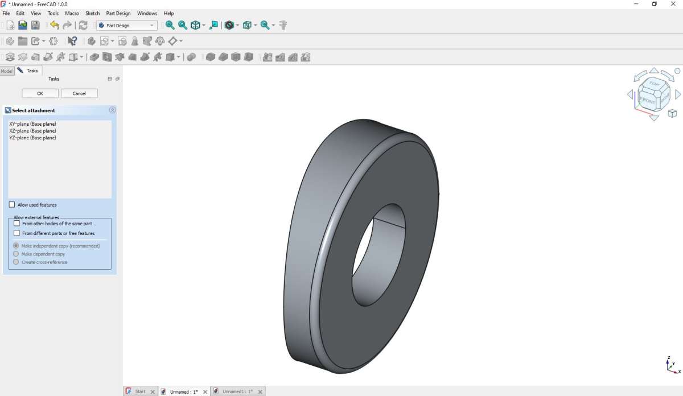Select Make independent copy radio option
The image size is (683, 396).
(x=16, y=246)
